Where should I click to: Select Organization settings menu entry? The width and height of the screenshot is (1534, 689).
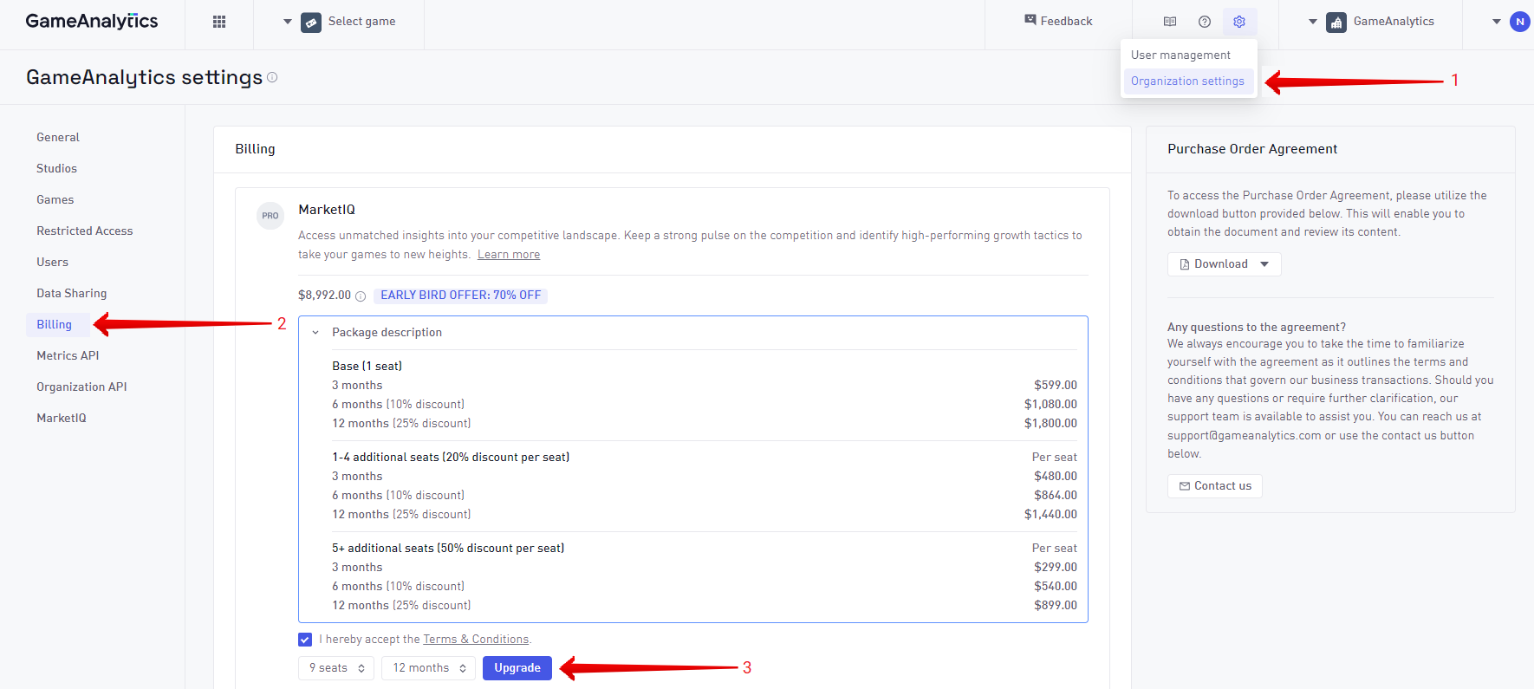coord(1188,81)
